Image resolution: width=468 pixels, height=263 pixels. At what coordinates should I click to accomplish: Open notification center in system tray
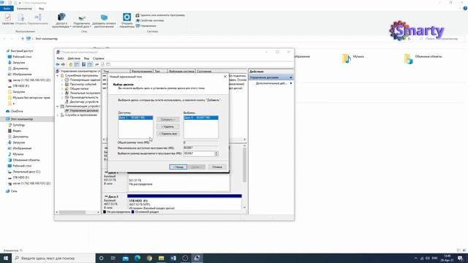[460, 258]
